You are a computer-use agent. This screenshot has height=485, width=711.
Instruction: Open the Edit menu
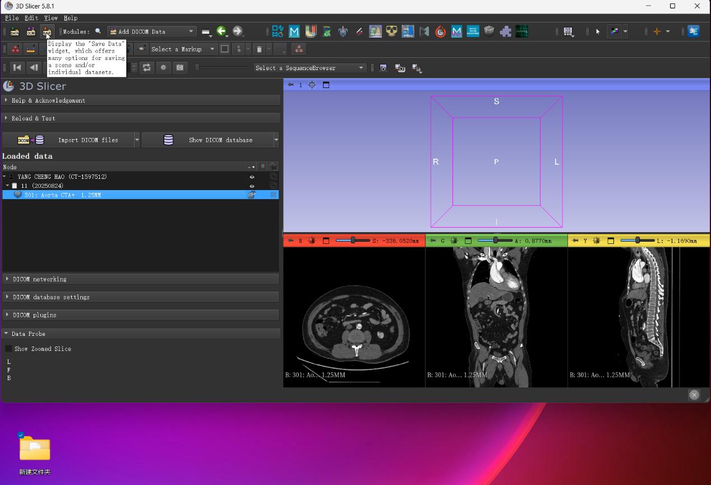coord(31,18)
